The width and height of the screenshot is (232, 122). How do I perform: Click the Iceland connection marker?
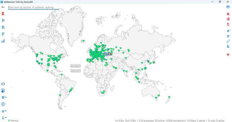83,41
